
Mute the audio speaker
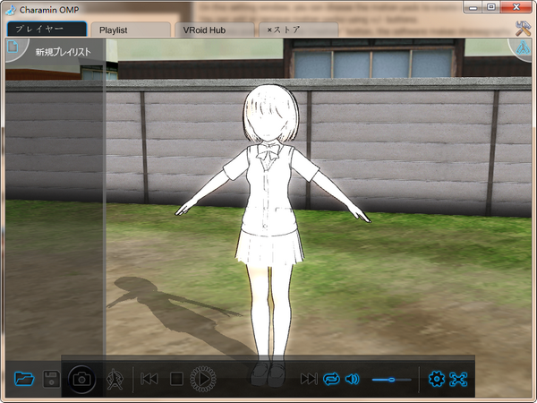pyautogui.click(x=352, y=379)
